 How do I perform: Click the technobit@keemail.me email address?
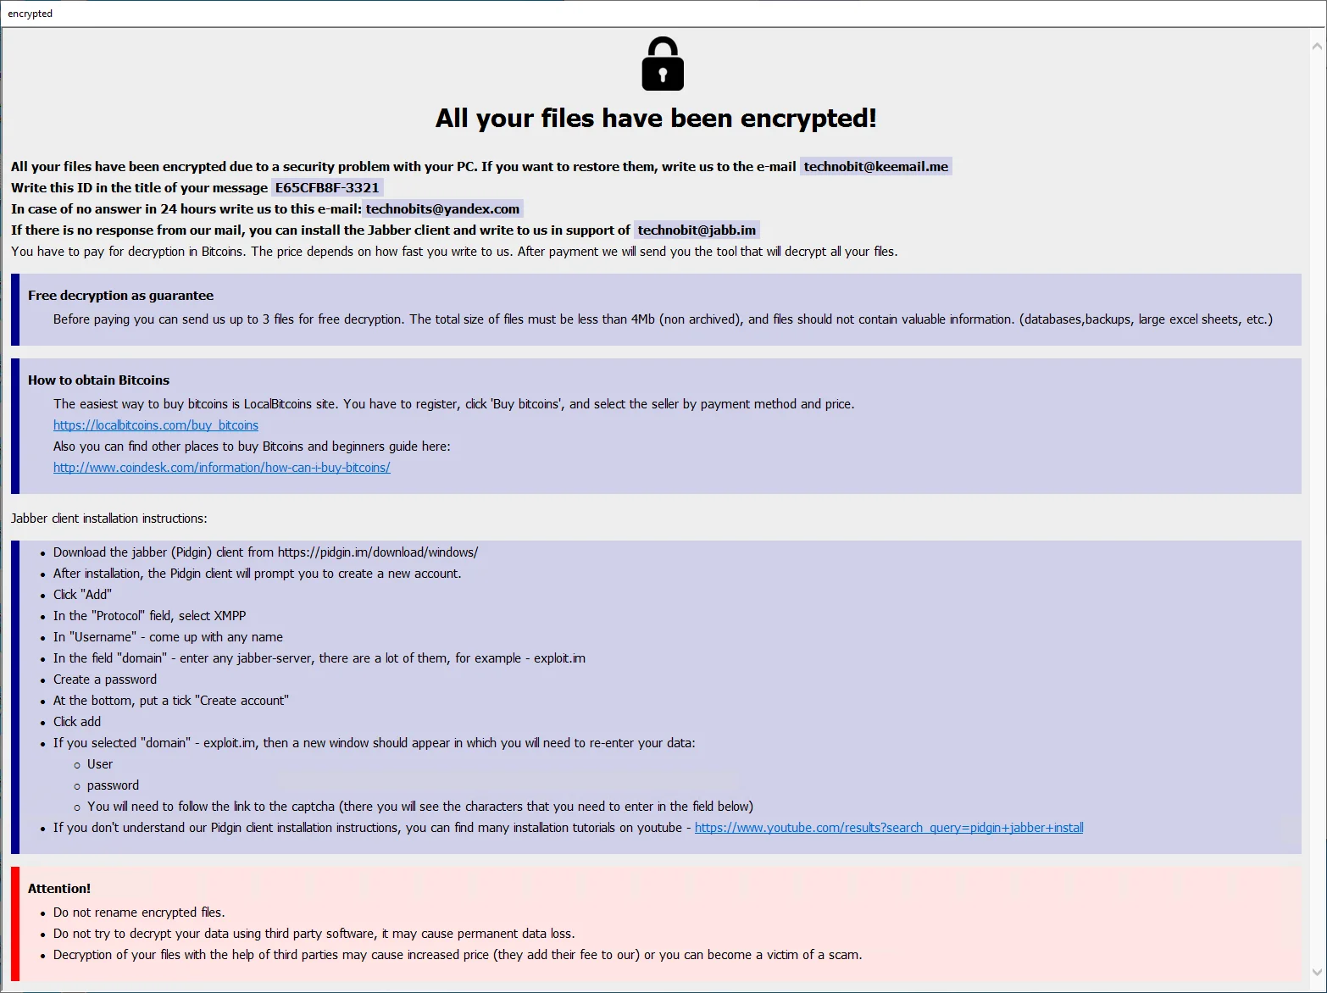click(875, 167)
